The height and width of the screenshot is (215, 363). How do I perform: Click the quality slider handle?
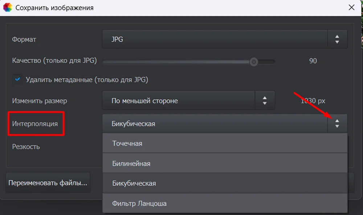tap(254, 62)
